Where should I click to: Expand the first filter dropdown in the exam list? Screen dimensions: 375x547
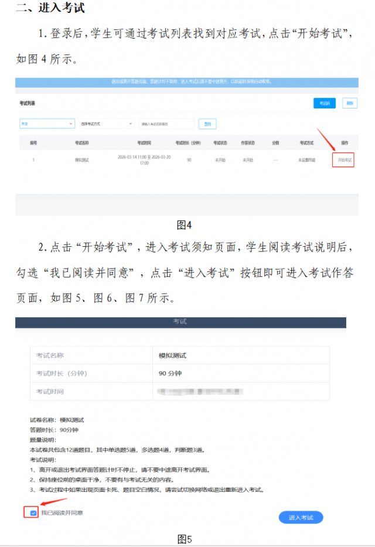tap(47, 124)
